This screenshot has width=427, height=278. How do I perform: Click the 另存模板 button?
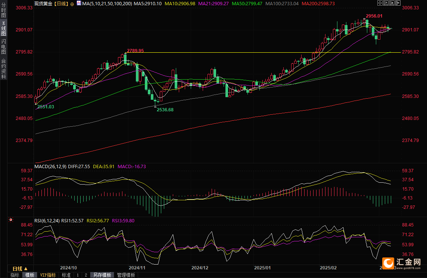(x=102, y=275)
